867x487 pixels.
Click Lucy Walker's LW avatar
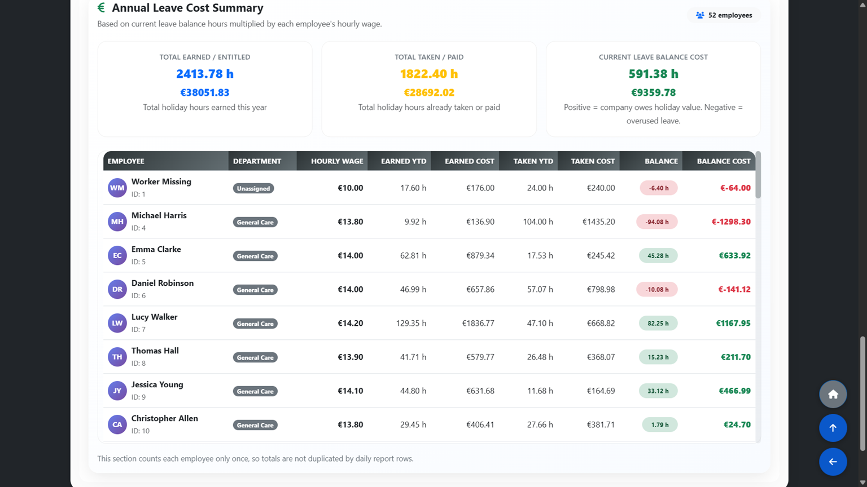point(117,323)
